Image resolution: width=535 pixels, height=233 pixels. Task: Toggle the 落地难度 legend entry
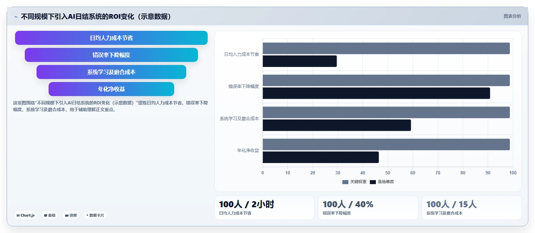coord(382,182)
